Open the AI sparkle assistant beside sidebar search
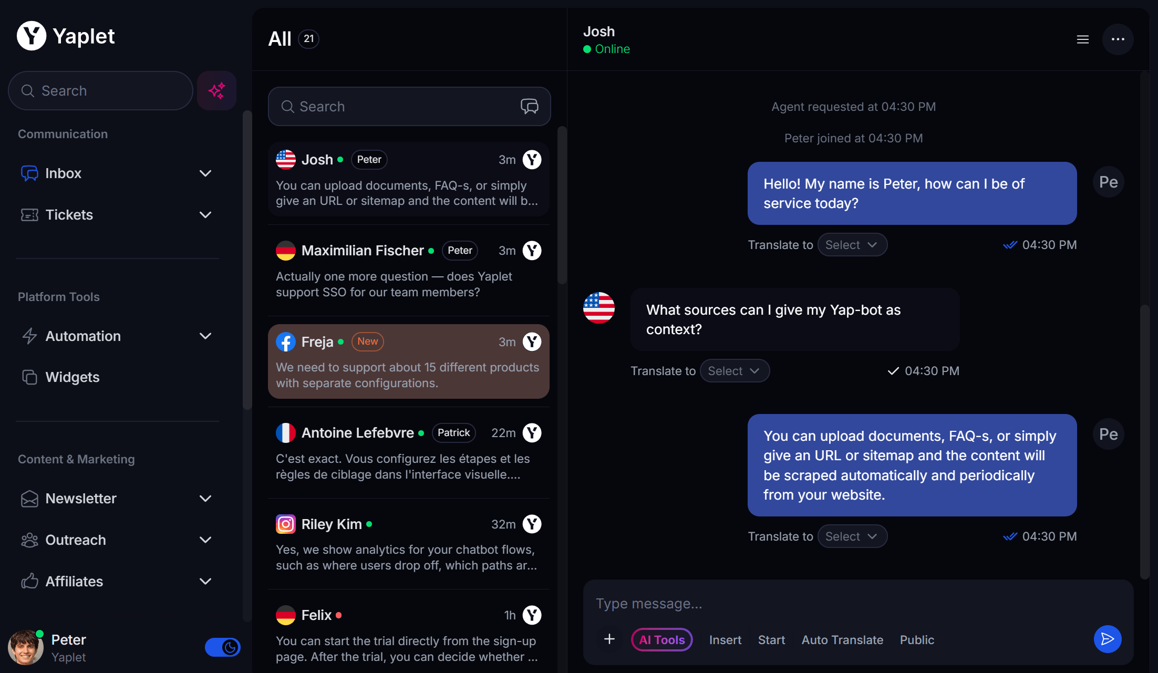The image size is (1158, 673). (216, 90)
